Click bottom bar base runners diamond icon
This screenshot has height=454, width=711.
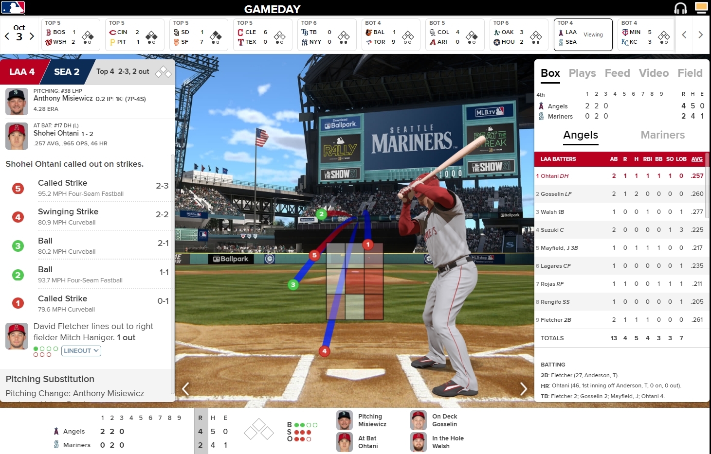pyautogui.click(x=259, y=430)
